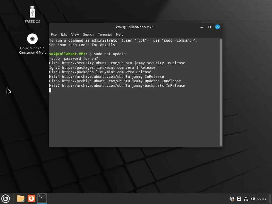Maximize the terminal window
Image resolution: width=272 pixels, height=204 pixels.
pyautogui.click(x=210, y=27)
